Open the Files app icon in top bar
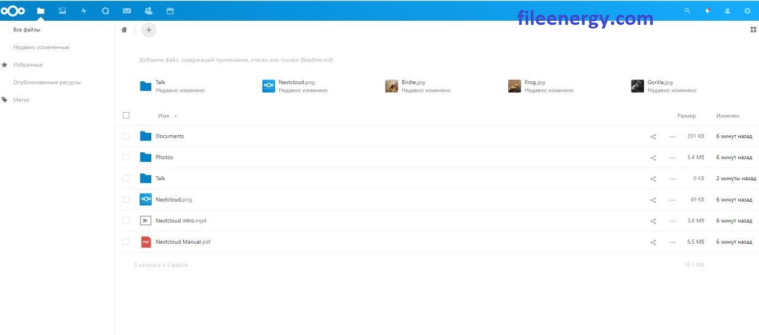 [x=40, y=11]
